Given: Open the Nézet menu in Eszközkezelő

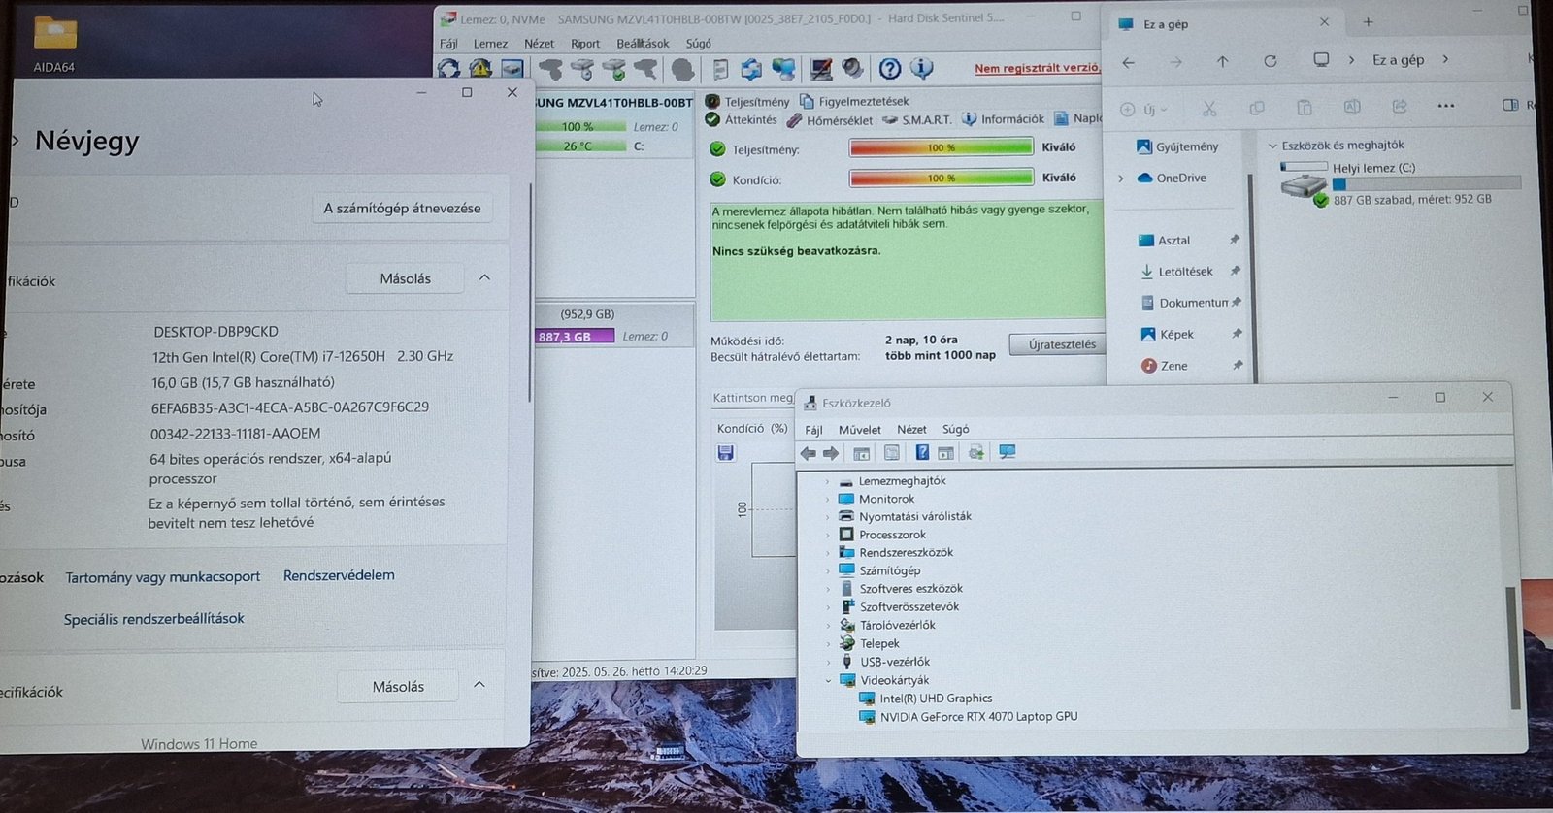Looking at the screenshot, I should (911, 430).
